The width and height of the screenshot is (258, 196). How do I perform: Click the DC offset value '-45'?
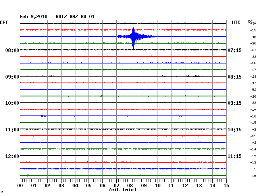point(253,37)
